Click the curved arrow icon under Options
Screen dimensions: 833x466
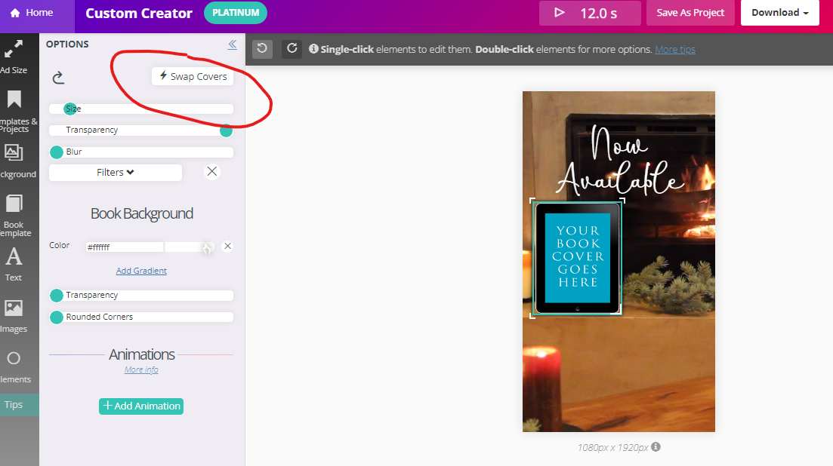pos(58,77)
